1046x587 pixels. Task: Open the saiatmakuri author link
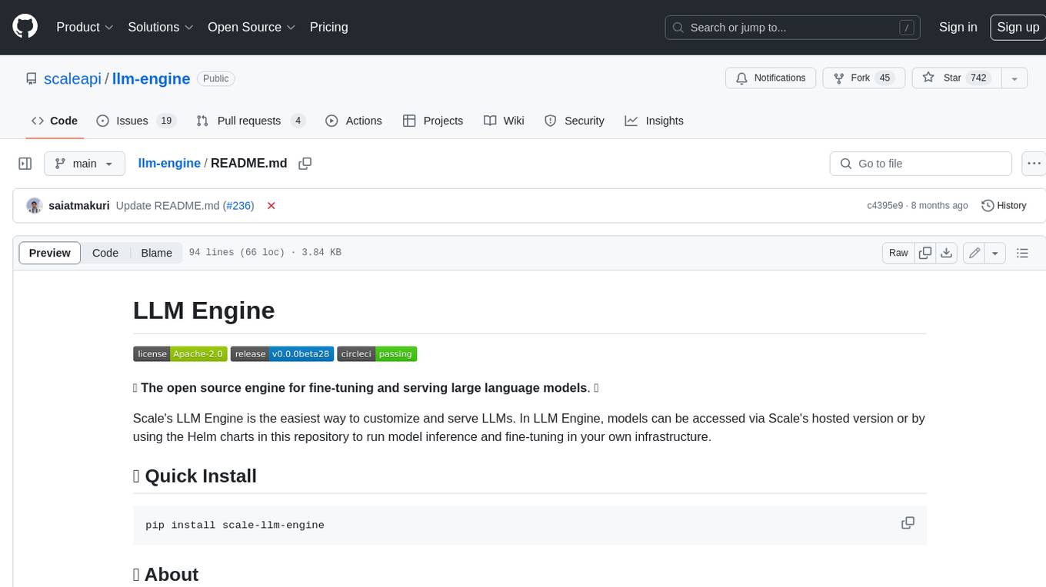point(78,206)
